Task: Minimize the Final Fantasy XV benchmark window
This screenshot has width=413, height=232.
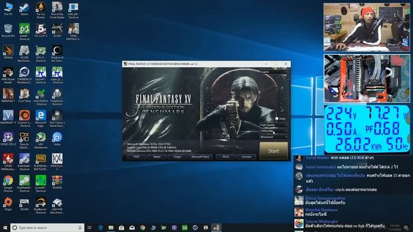Action: point(266,64)
